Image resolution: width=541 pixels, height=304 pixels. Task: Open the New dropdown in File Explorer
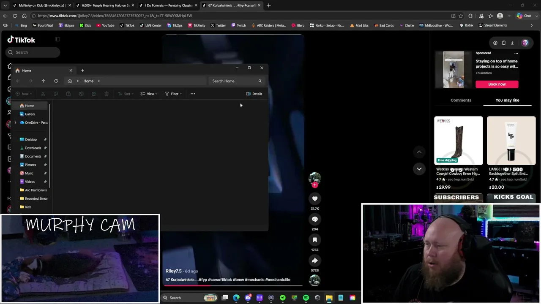(23, 94)
